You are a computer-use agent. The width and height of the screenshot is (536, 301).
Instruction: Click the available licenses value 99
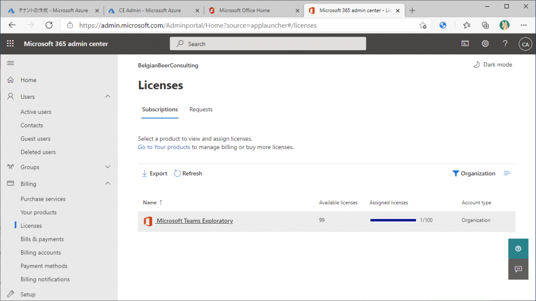(x=322, y=220)
